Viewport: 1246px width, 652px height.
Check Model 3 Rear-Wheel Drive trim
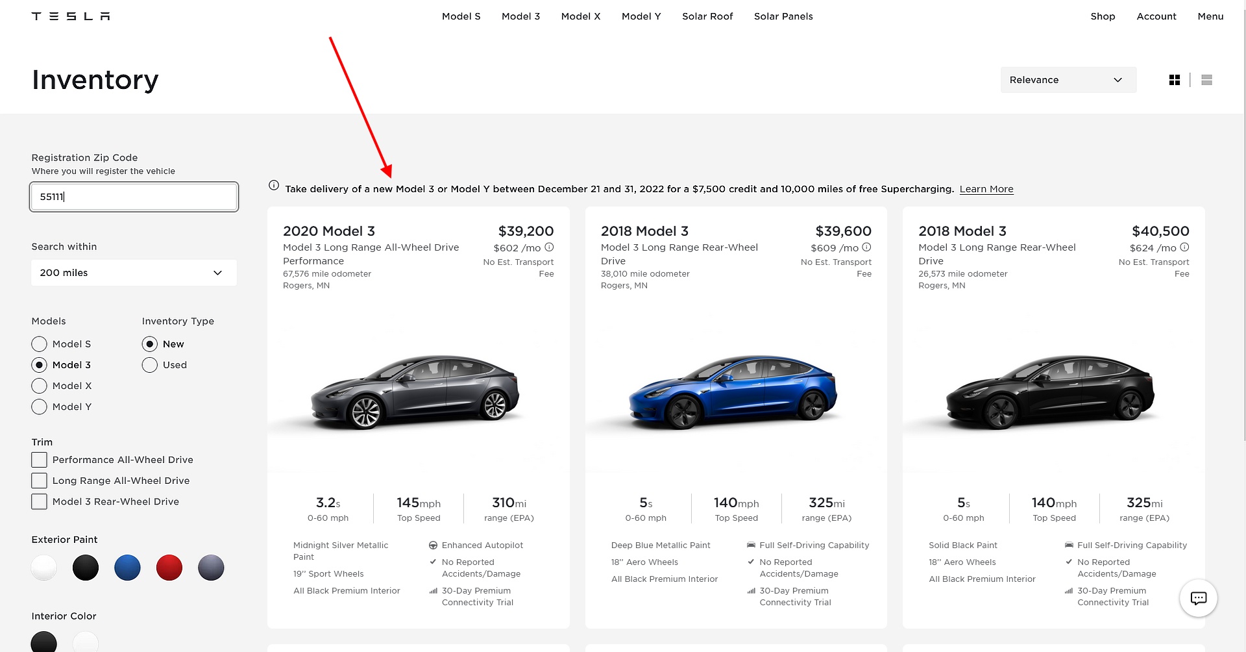click(39, 501)
